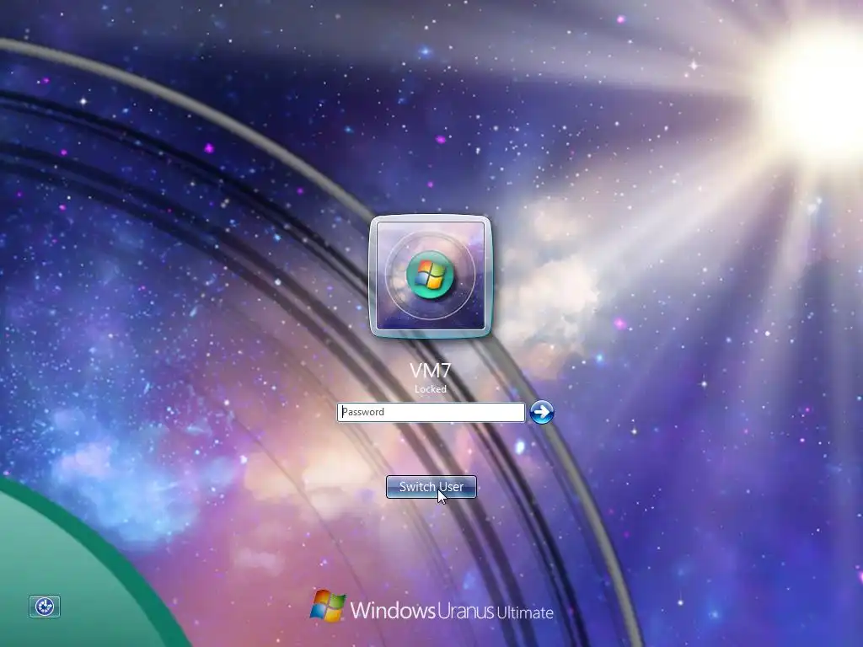Image resolution: width=863 pixels, height=647 pixels.
Task: Focus the Password input field
Action: 431,412
